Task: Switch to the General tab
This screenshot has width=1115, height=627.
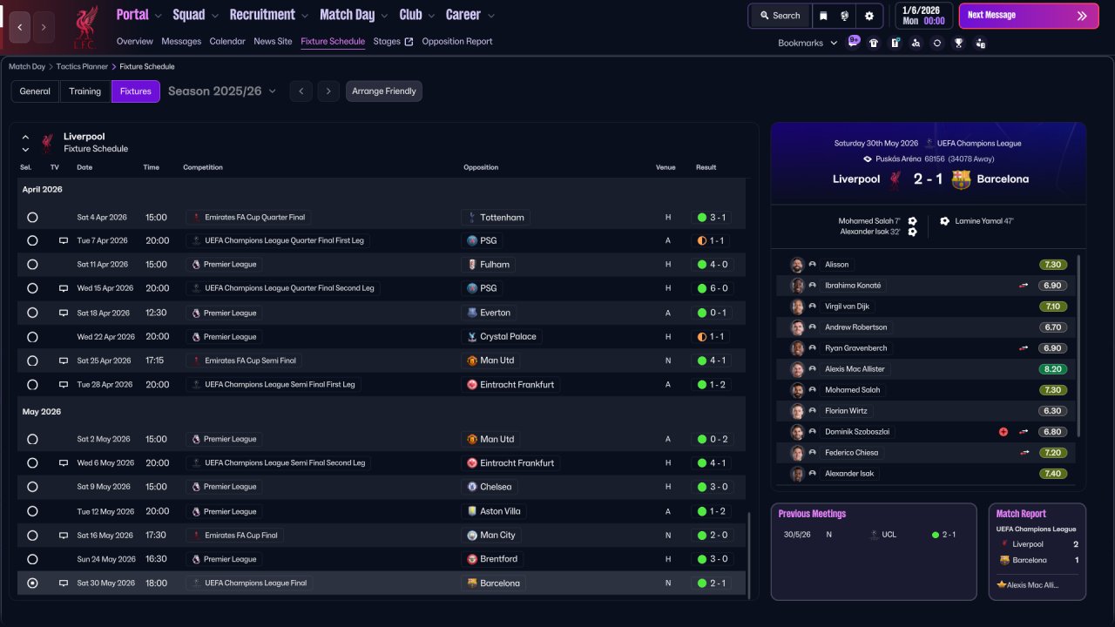Action: click(35, 91)
